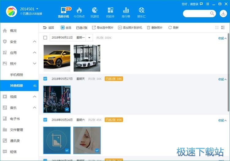This screenshot has height=161, width=230.
Task: Deselect checkmark on placeholder image thumbnail
Action: tap(67, 151)
